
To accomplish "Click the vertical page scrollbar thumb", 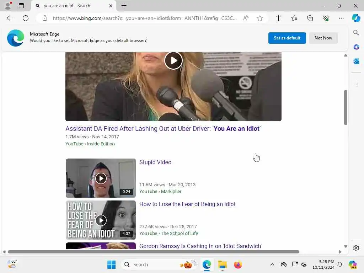I will (x=346, y=107).
